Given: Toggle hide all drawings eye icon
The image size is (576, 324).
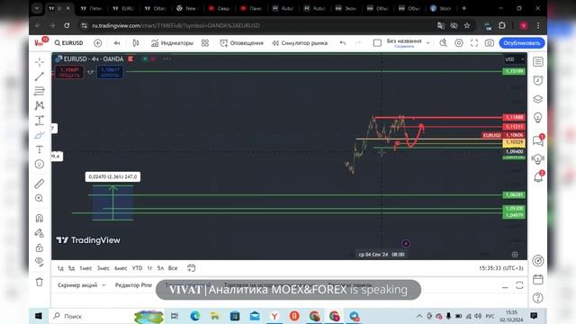Looking at the screenshot, I should pyautogui.click(x=40, y=262).
